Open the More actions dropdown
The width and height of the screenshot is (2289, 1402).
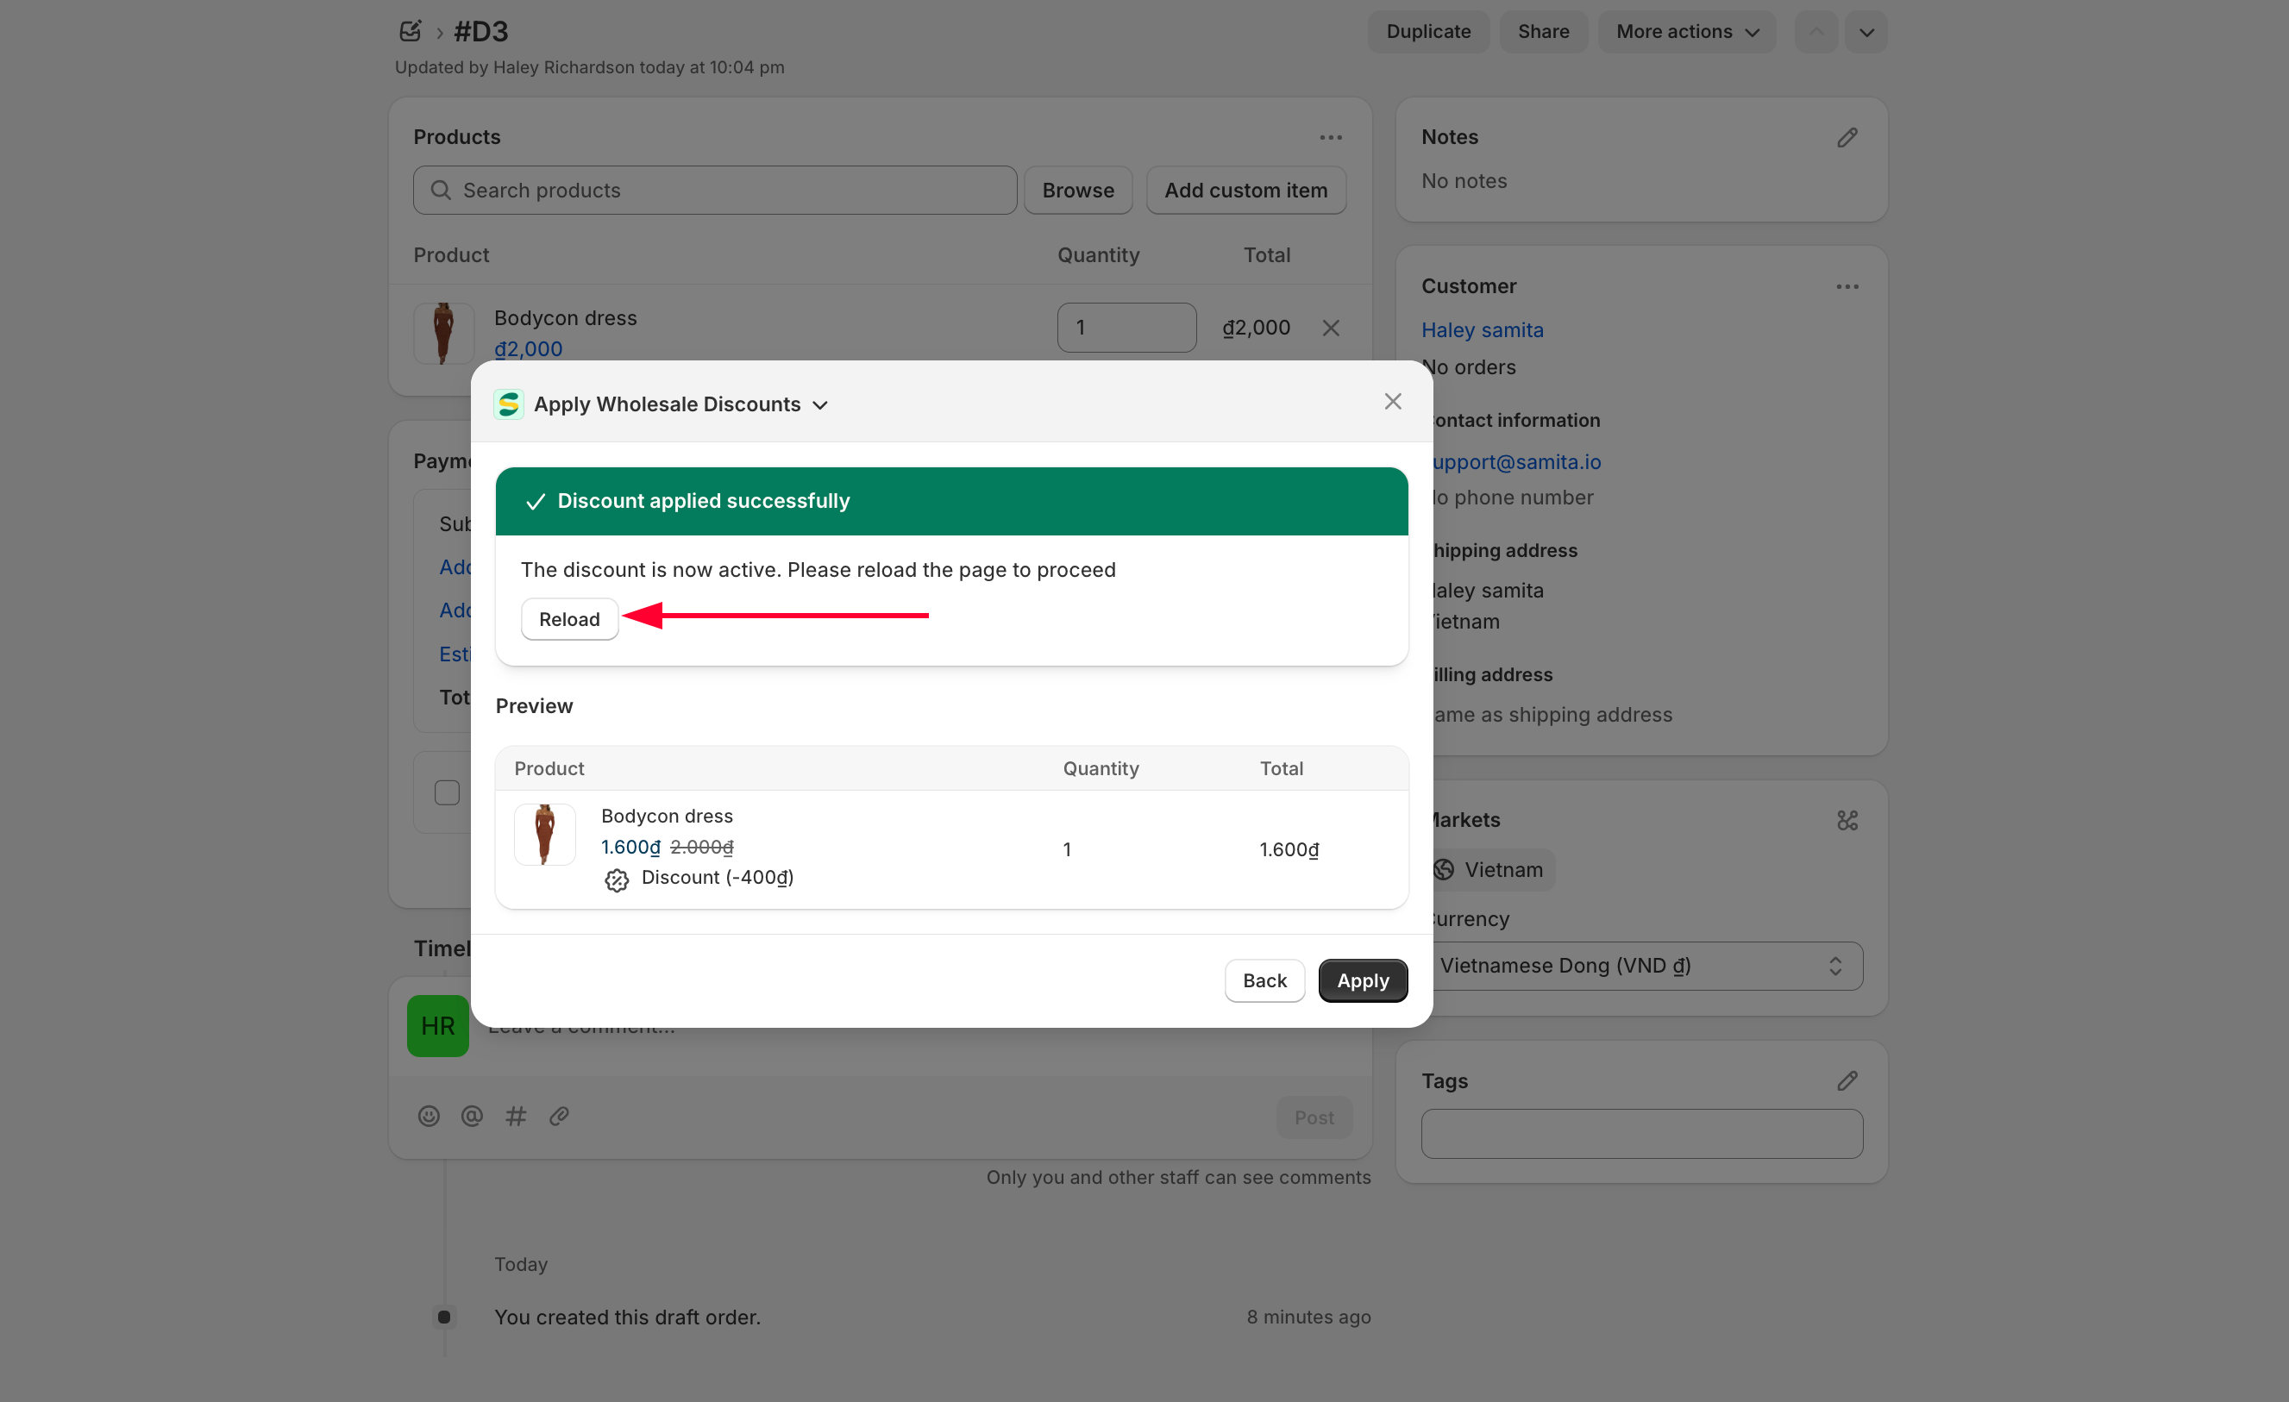point(1686,32)
